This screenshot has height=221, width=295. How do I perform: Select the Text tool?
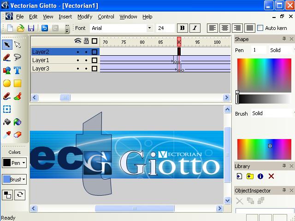[18, 70]
